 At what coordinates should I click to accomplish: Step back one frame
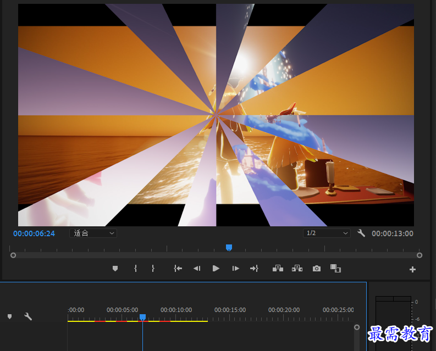point(197,269)
